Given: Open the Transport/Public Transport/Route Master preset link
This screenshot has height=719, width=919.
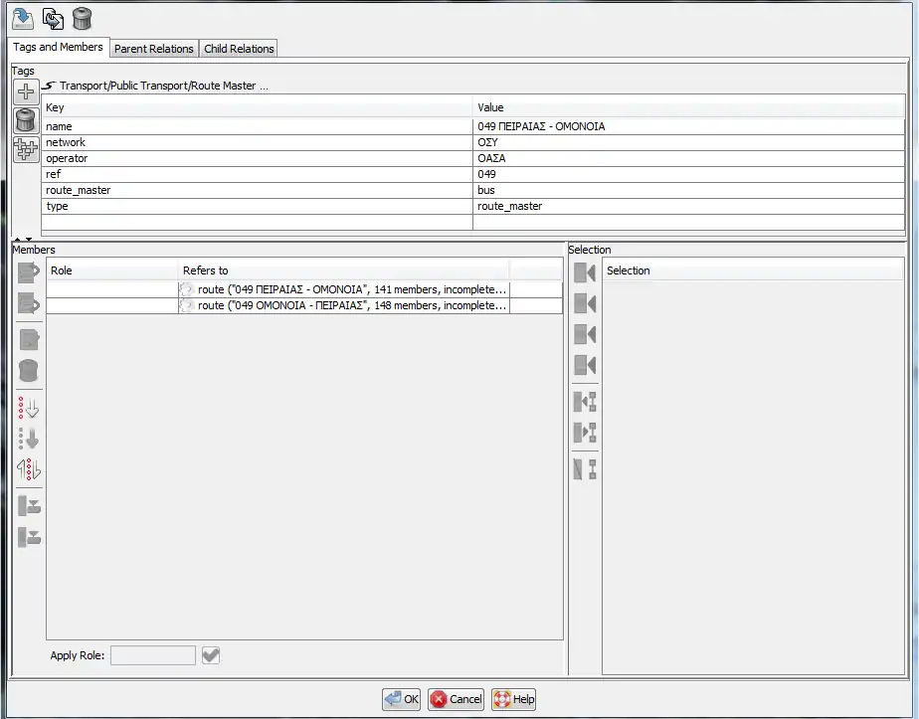Looking at the screenshot, I should [157, 87].
